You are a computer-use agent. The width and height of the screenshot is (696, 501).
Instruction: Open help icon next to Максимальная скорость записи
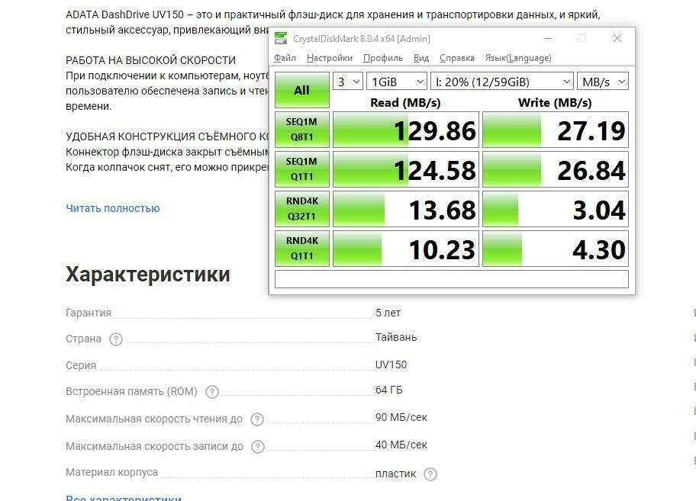coord(258,446)
